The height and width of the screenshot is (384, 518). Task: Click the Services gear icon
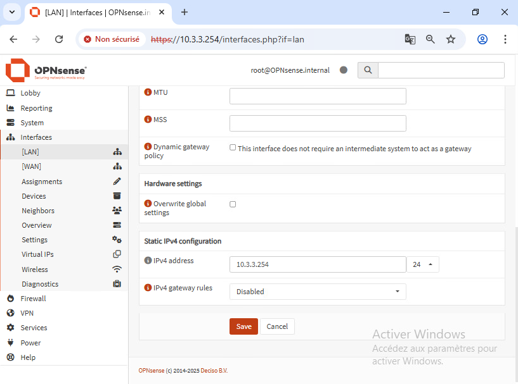(x=11, y=328)
